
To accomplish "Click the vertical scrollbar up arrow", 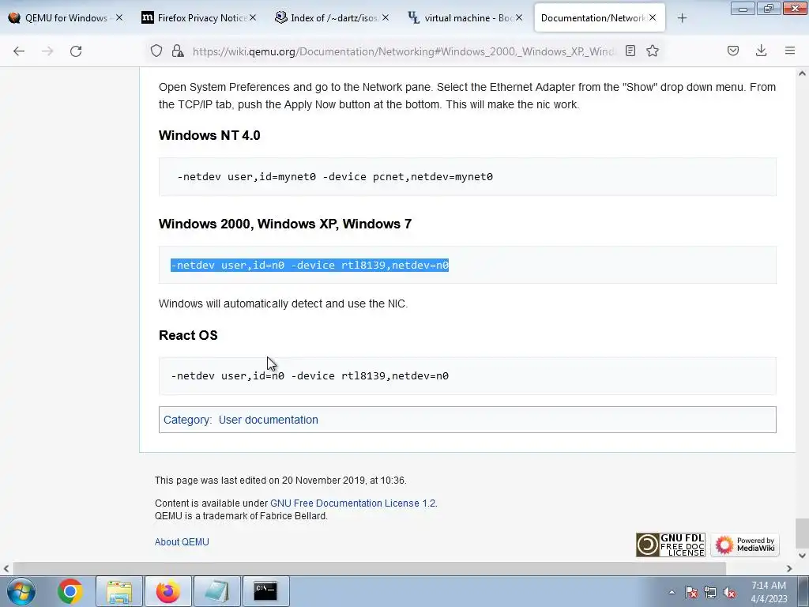I will tap(802, 74).
